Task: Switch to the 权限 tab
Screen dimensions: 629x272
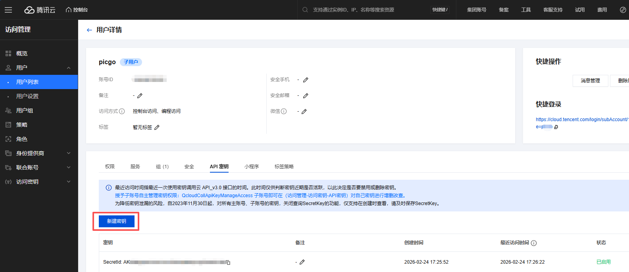Action: point(110,167)
